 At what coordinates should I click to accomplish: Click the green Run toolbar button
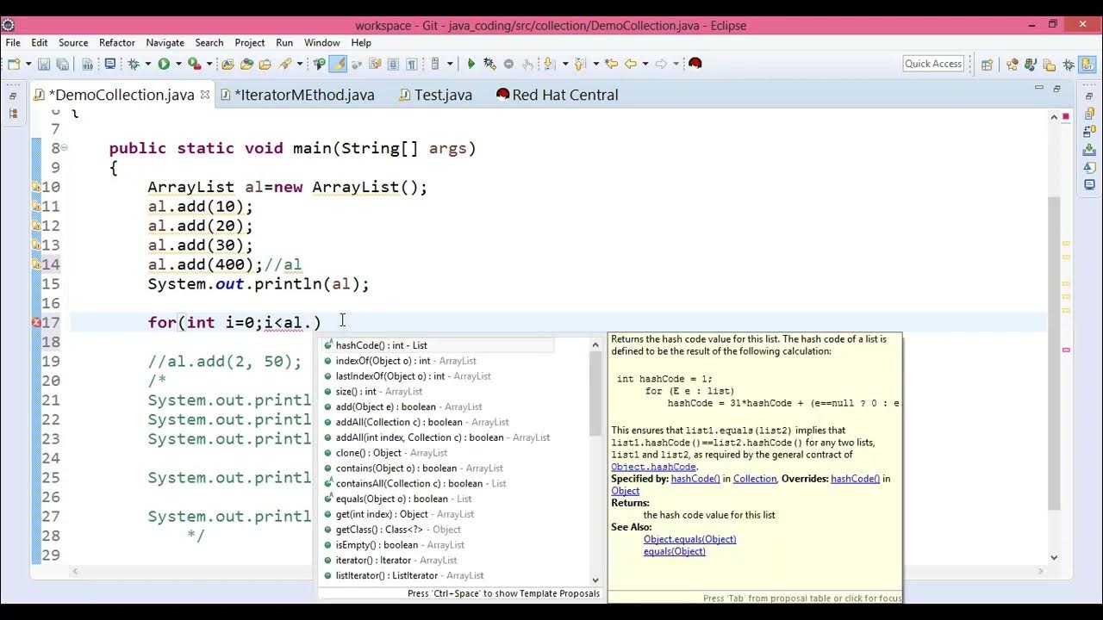(164, 64)
